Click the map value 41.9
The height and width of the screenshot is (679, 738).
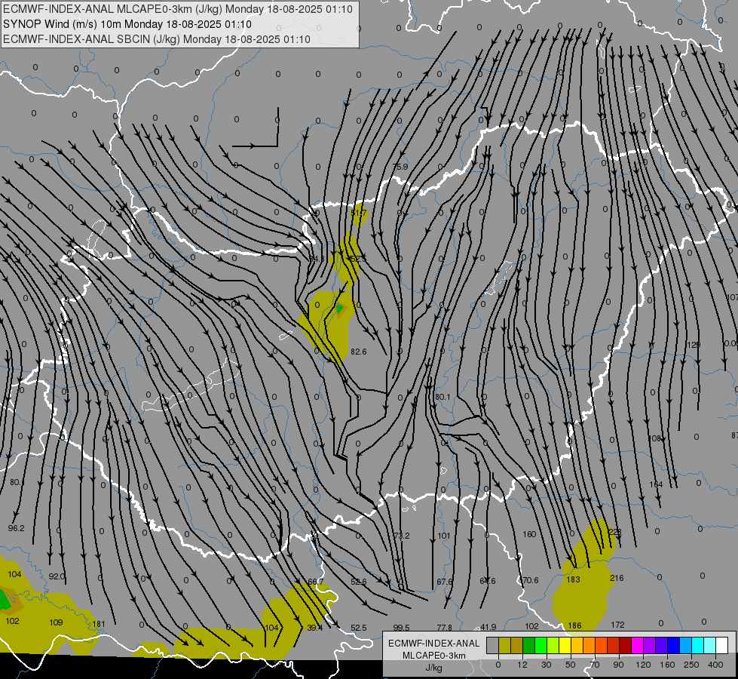pyautogui.click(x=488, y=627)
